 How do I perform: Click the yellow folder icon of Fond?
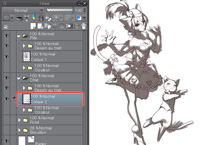pyautogui.click(x=25, y=120)
